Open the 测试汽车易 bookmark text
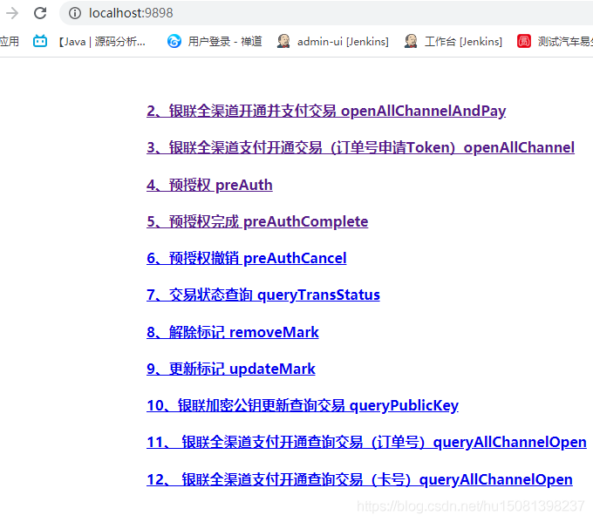 tap(565, 41)
